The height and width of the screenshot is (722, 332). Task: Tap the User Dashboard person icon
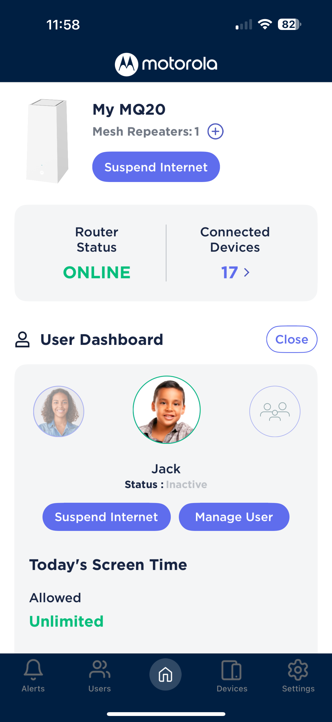22,339
